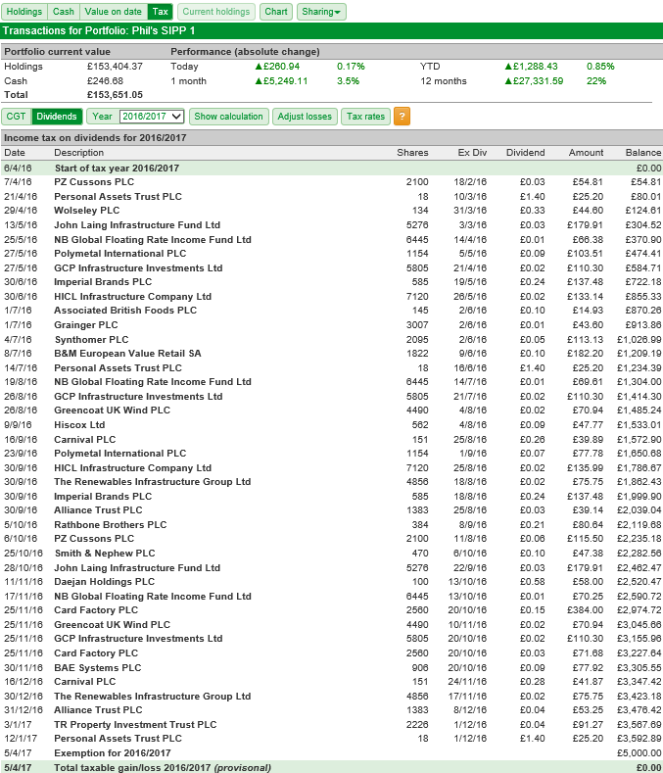Click the Shares column header

coord(412,152)
